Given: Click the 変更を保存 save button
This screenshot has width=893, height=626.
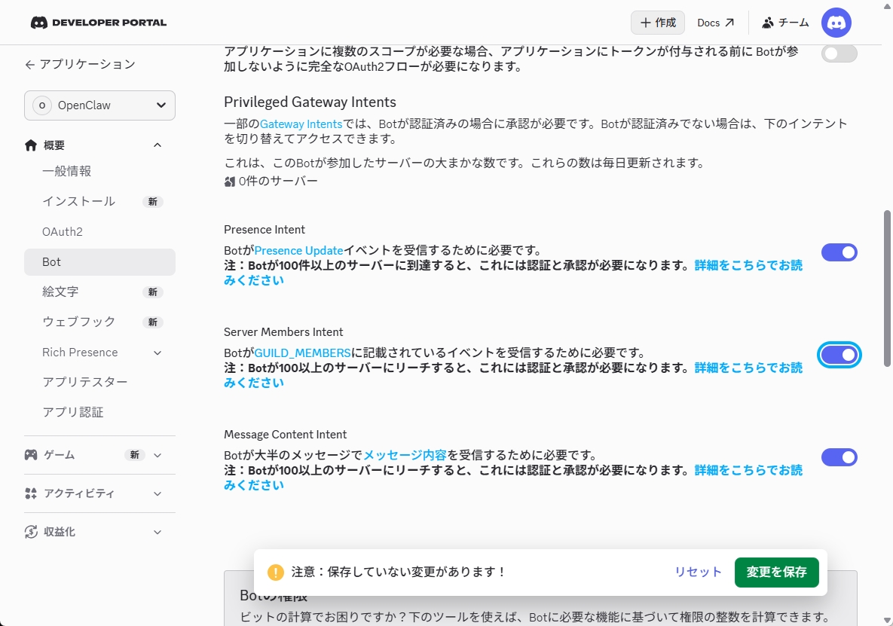Looking at the screenshot, I should point(776,572).
